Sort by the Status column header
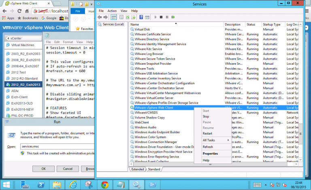311x190 pixels. 253,24
